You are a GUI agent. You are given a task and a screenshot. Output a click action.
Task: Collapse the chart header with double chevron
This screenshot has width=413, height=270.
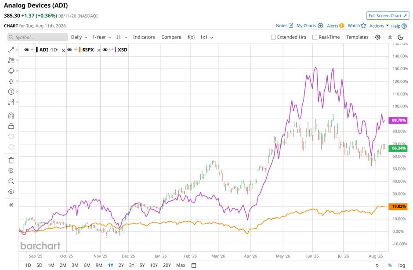pos(390,37)
